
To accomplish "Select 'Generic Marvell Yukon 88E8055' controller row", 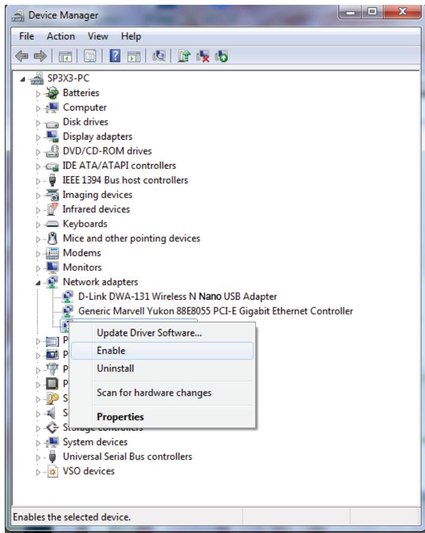I will coord(215,311).
